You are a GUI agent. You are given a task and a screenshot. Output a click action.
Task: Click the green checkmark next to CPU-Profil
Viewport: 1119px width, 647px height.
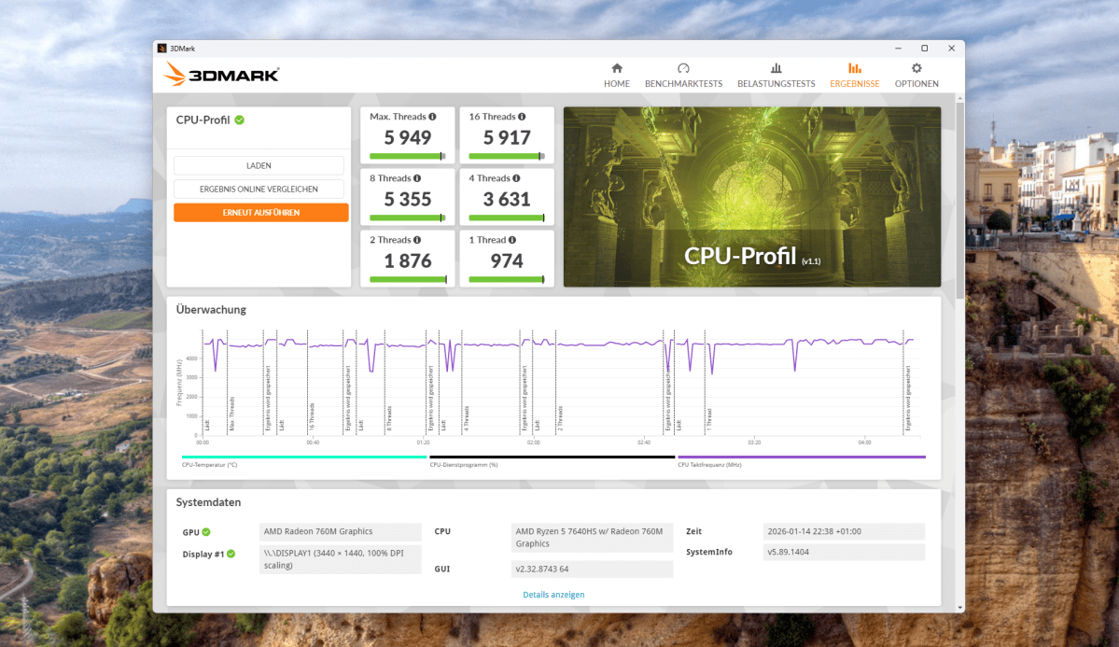click(x=240, y=120)
